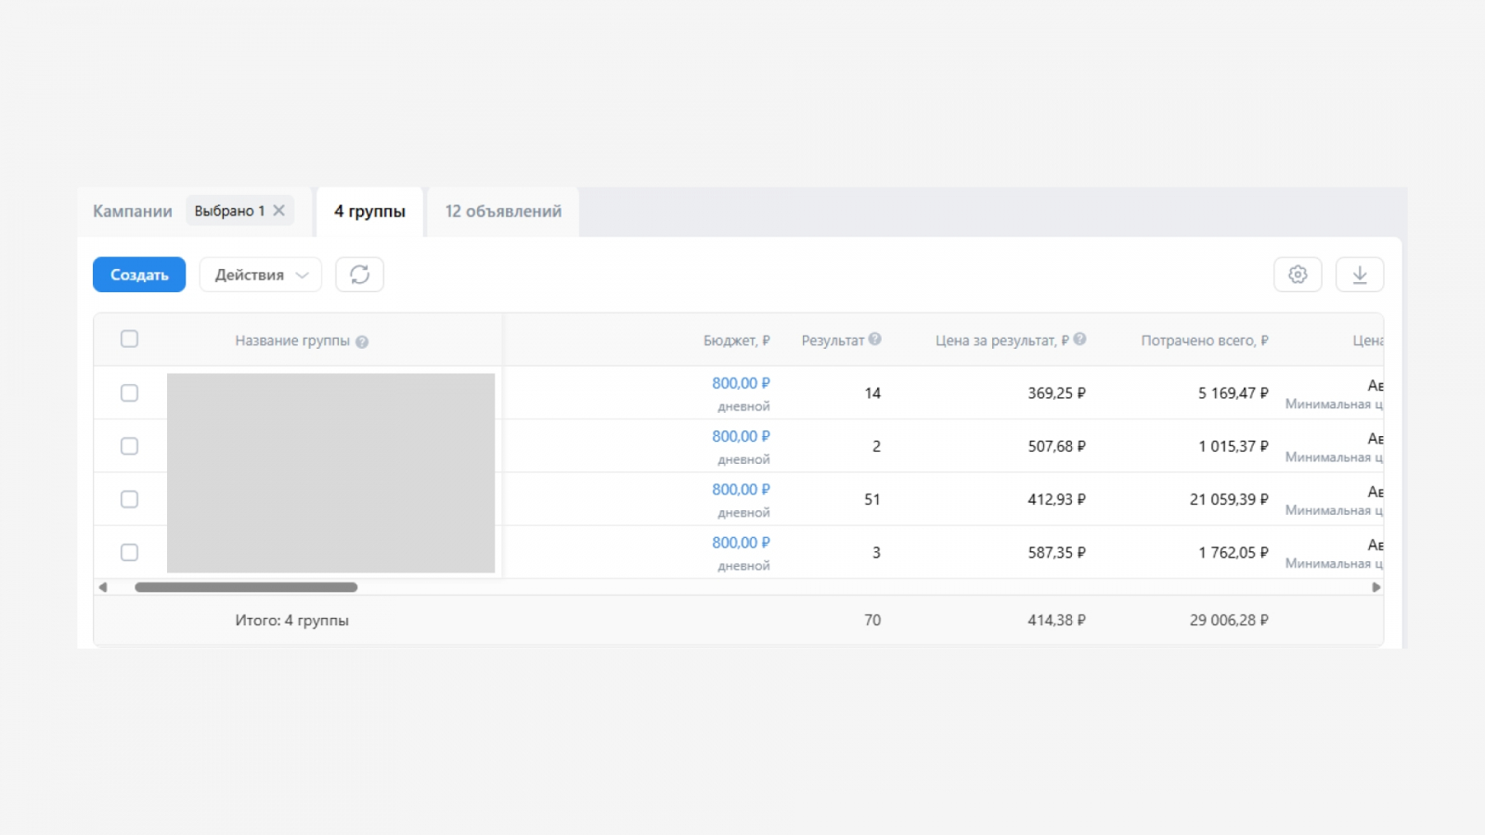This screenshot has height=835, width=1485.
Task: Click the horizontal scrollbar thumb
Action: 246,587
